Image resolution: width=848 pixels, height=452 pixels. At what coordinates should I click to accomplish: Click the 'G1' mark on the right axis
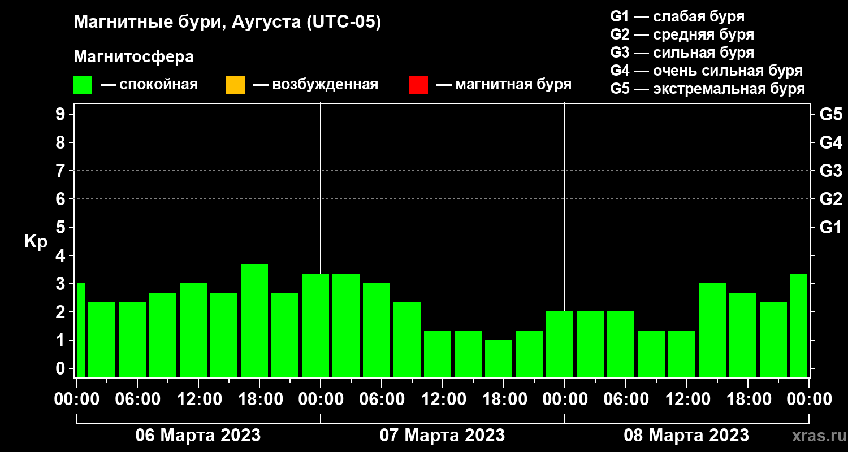tap(830, 227)
